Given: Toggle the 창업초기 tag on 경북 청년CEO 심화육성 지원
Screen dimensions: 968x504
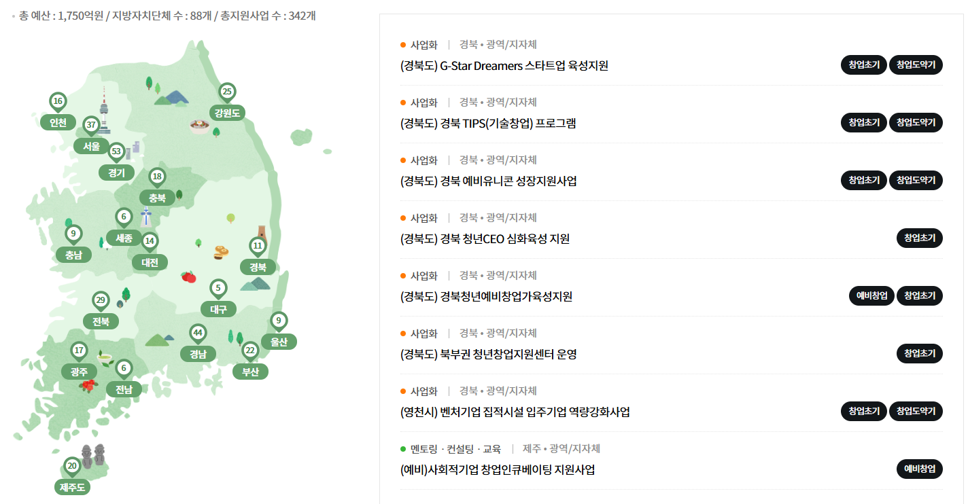Looking at the screenshot, I should coord(920,238).
